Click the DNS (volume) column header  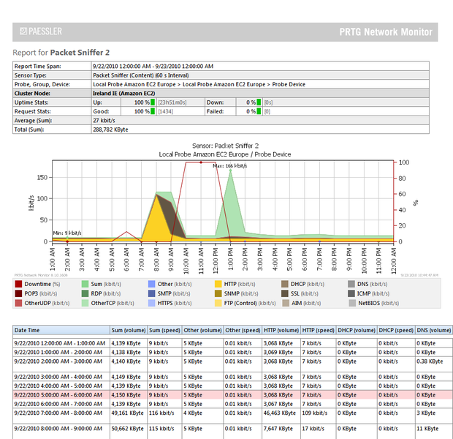[434, 330]
